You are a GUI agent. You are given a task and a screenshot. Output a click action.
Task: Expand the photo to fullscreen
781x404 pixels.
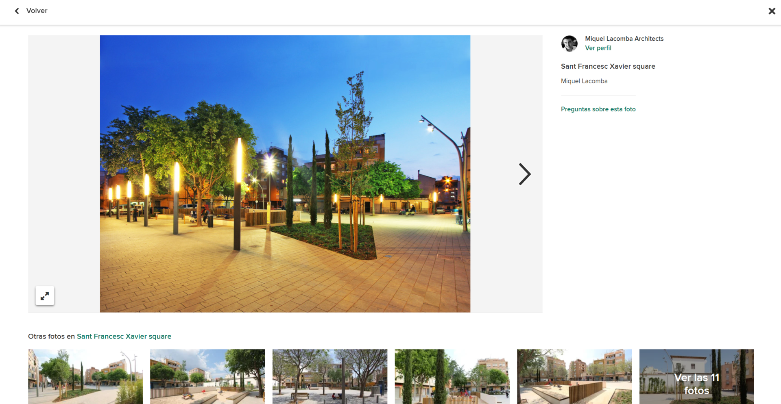coord(45,296)
